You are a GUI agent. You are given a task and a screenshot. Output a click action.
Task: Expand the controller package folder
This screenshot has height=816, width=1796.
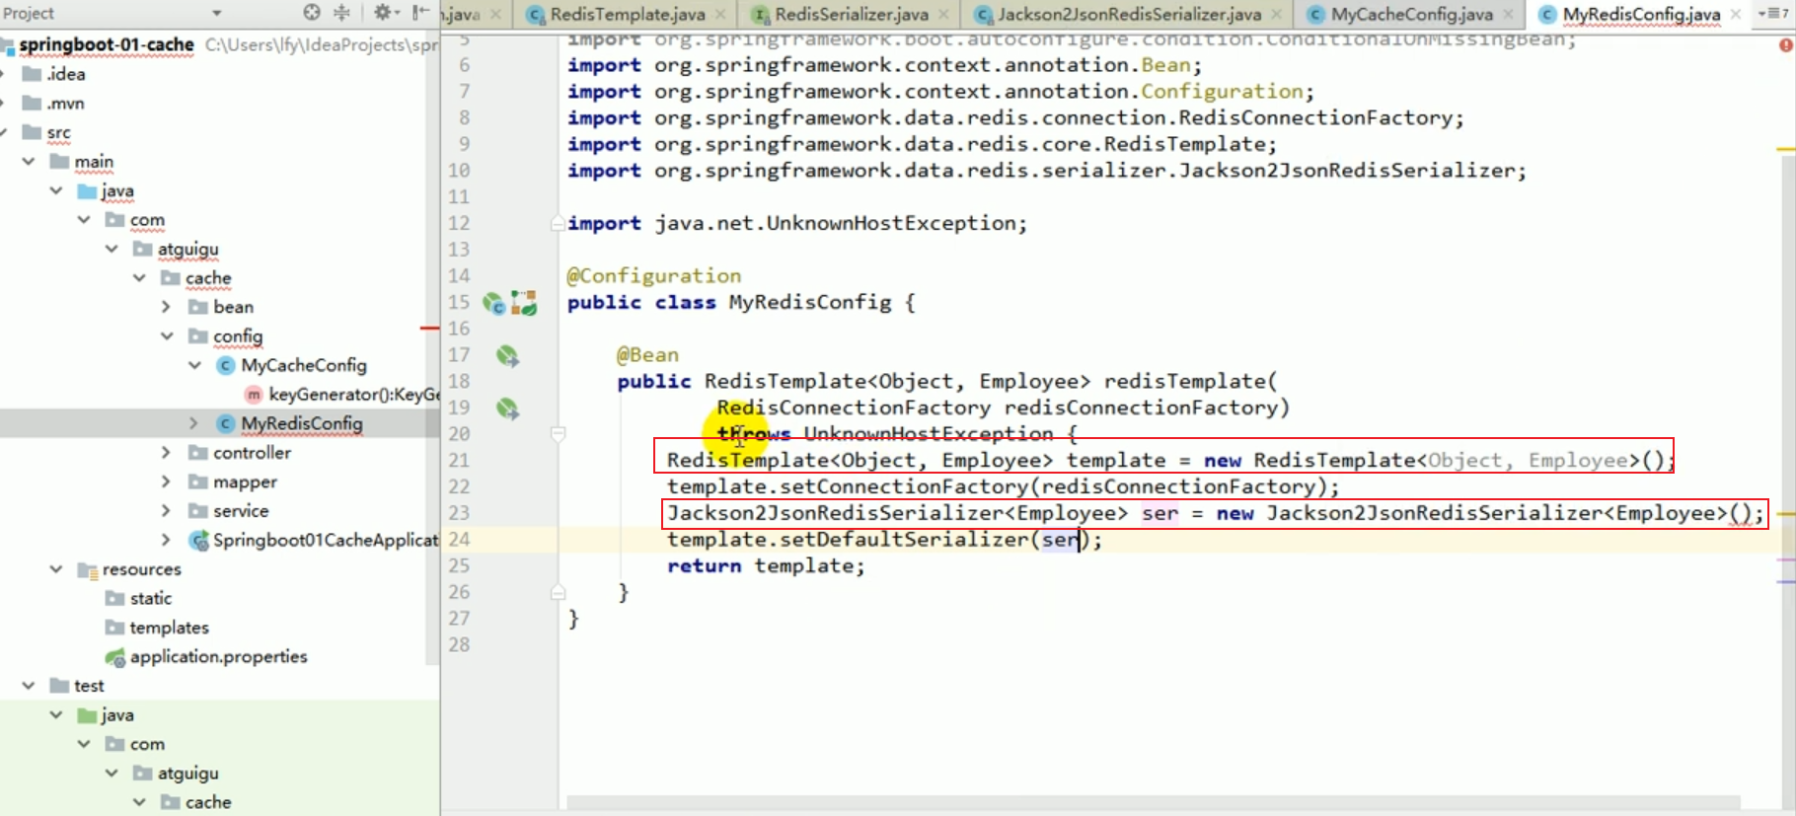tap(166, 453)
